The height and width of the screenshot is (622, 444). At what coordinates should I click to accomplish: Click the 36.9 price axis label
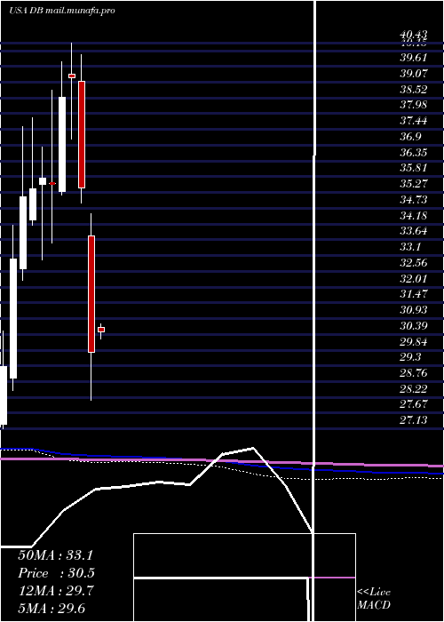(410, 137)
